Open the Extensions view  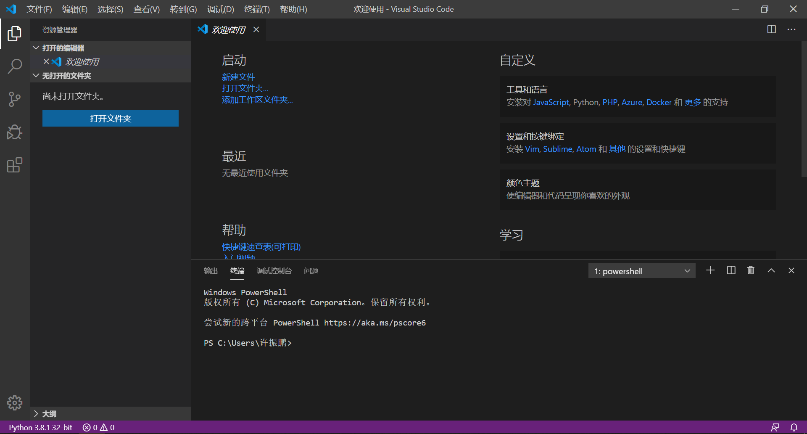pos(15,165)
